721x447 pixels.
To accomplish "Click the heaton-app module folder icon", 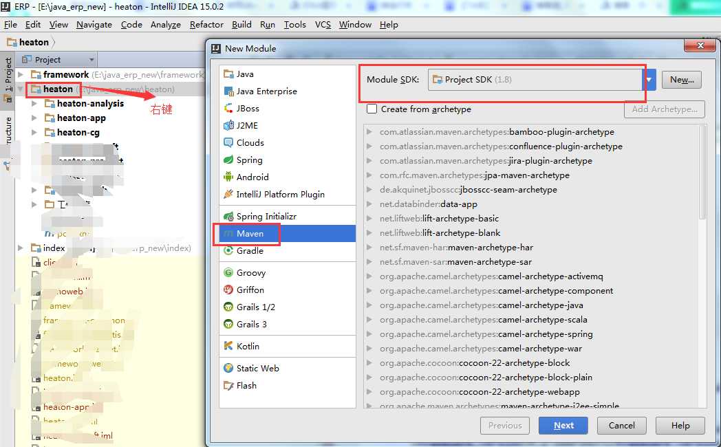I will [x=50, y=118].
